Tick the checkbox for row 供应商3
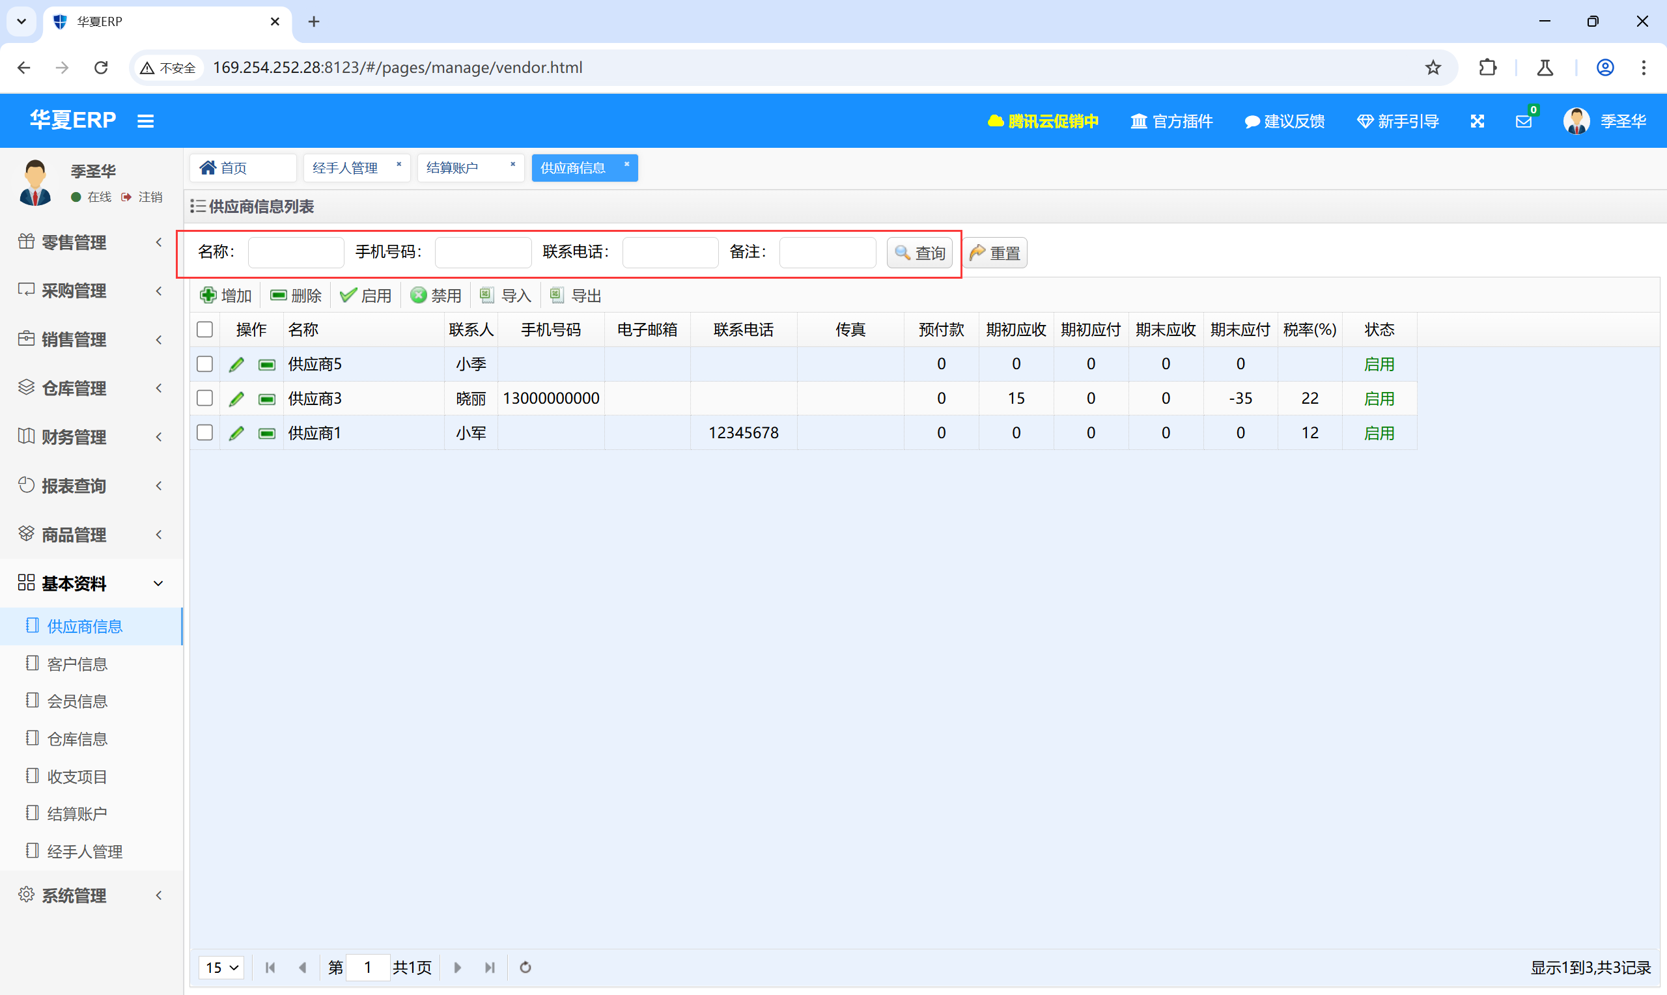 [x=205, y=399]
